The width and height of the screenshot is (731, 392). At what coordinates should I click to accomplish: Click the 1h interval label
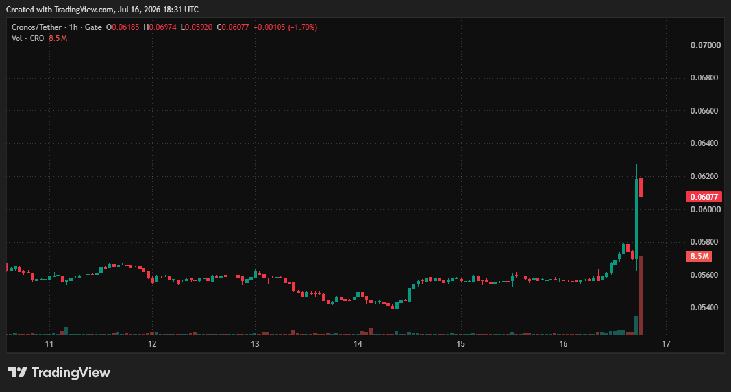point(73,27)
